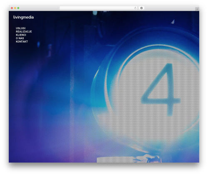
Task: Open the USŁUGI menu item
Action: pos(21,28)
